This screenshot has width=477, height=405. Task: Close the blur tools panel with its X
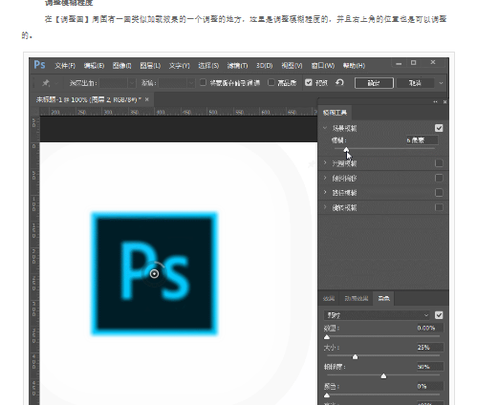point(444,102)
